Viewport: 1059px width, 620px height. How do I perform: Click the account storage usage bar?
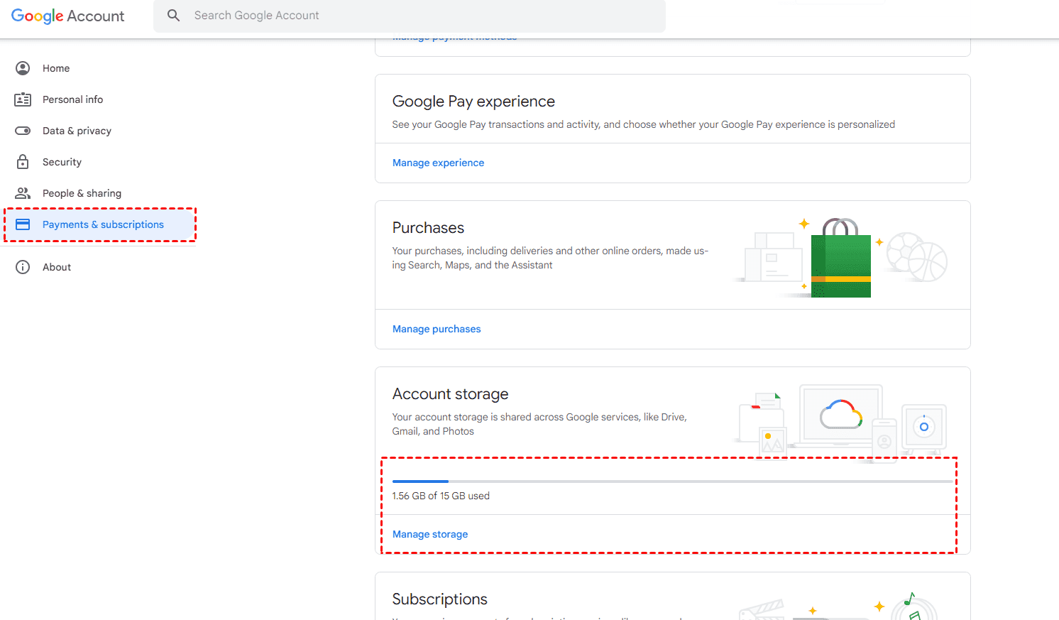pyautogui.click(x=671, y=482)
